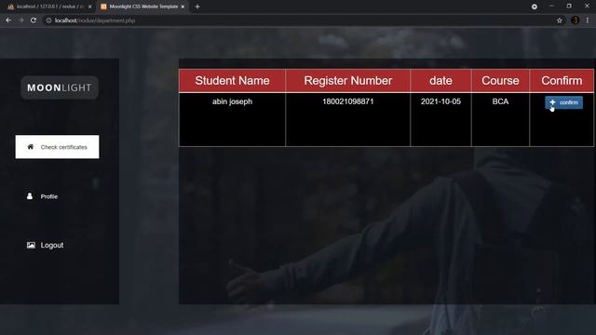Open a new browser tab with plus
Image resolution: width=596 pixels, height=335 pixels.
197,7
